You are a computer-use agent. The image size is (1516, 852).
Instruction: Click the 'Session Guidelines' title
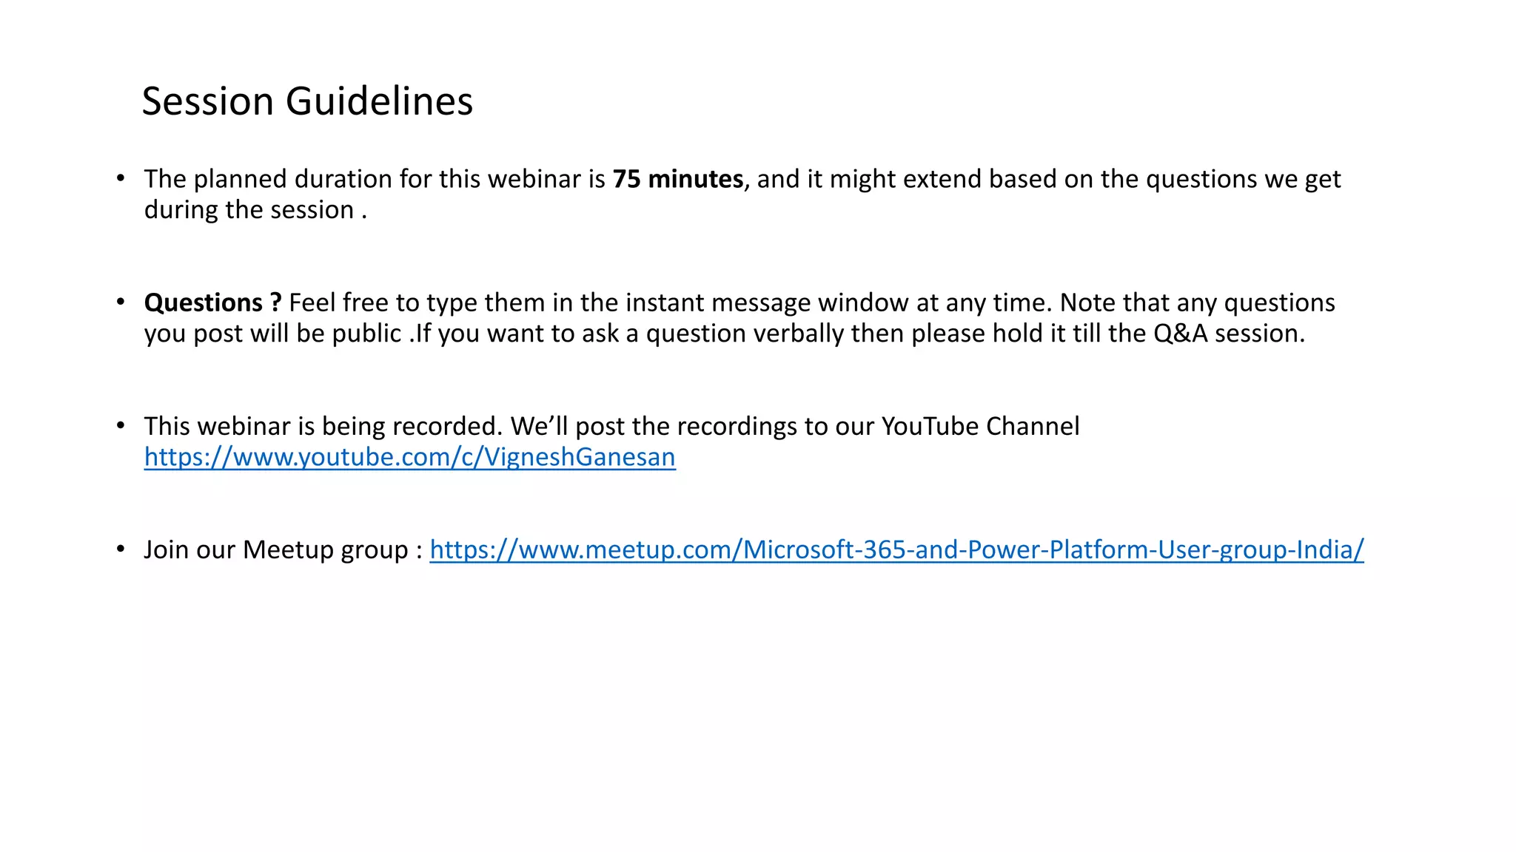pos(307,101)
